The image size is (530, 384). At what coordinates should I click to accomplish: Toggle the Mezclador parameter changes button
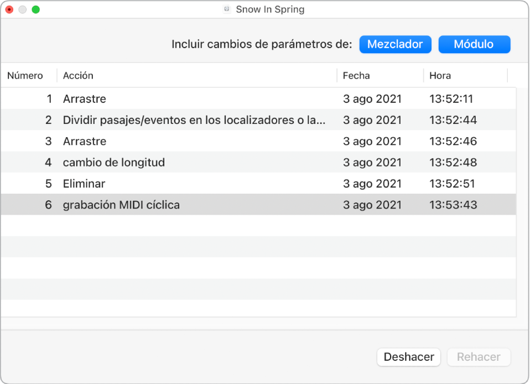(395, 44)
